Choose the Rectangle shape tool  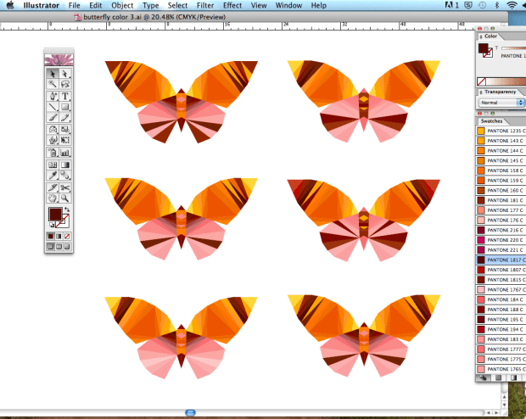tap(65, 108)
